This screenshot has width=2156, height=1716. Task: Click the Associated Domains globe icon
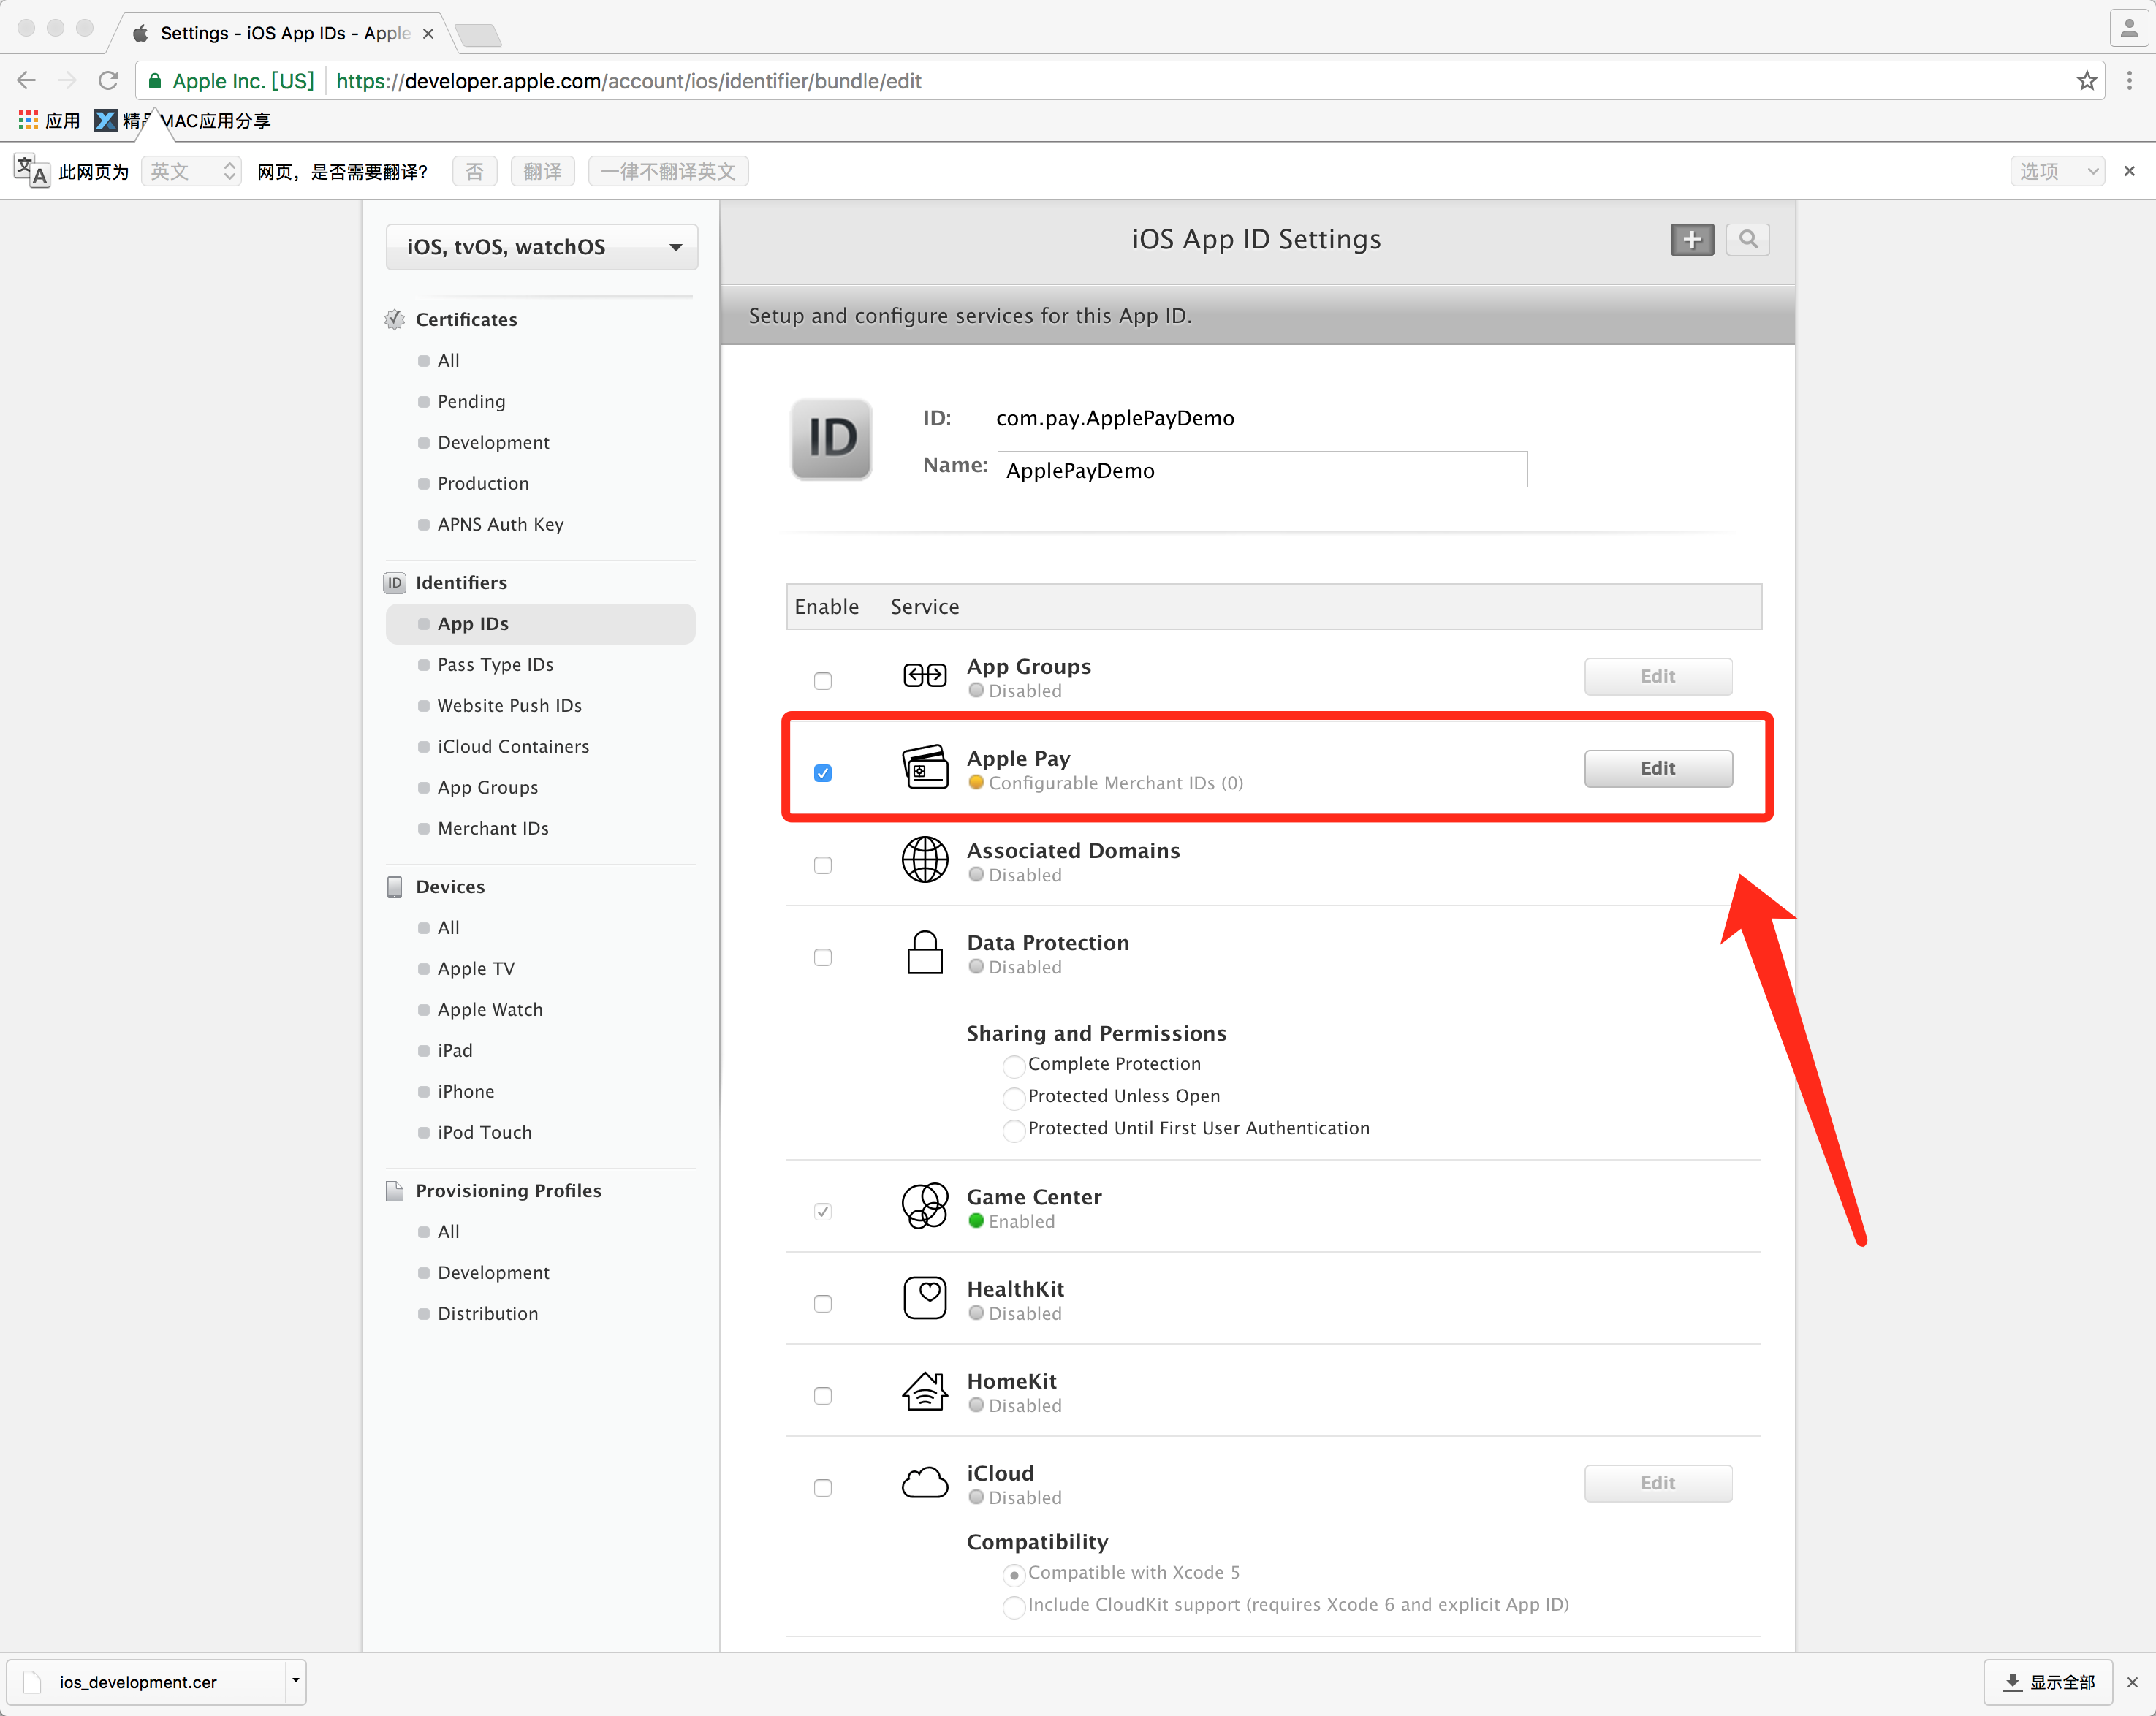point(925,860)
